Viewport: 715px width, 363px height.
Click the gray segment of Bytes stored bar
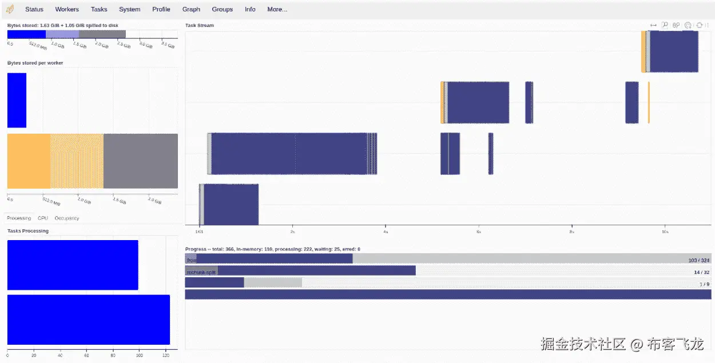tap(102, 34)
